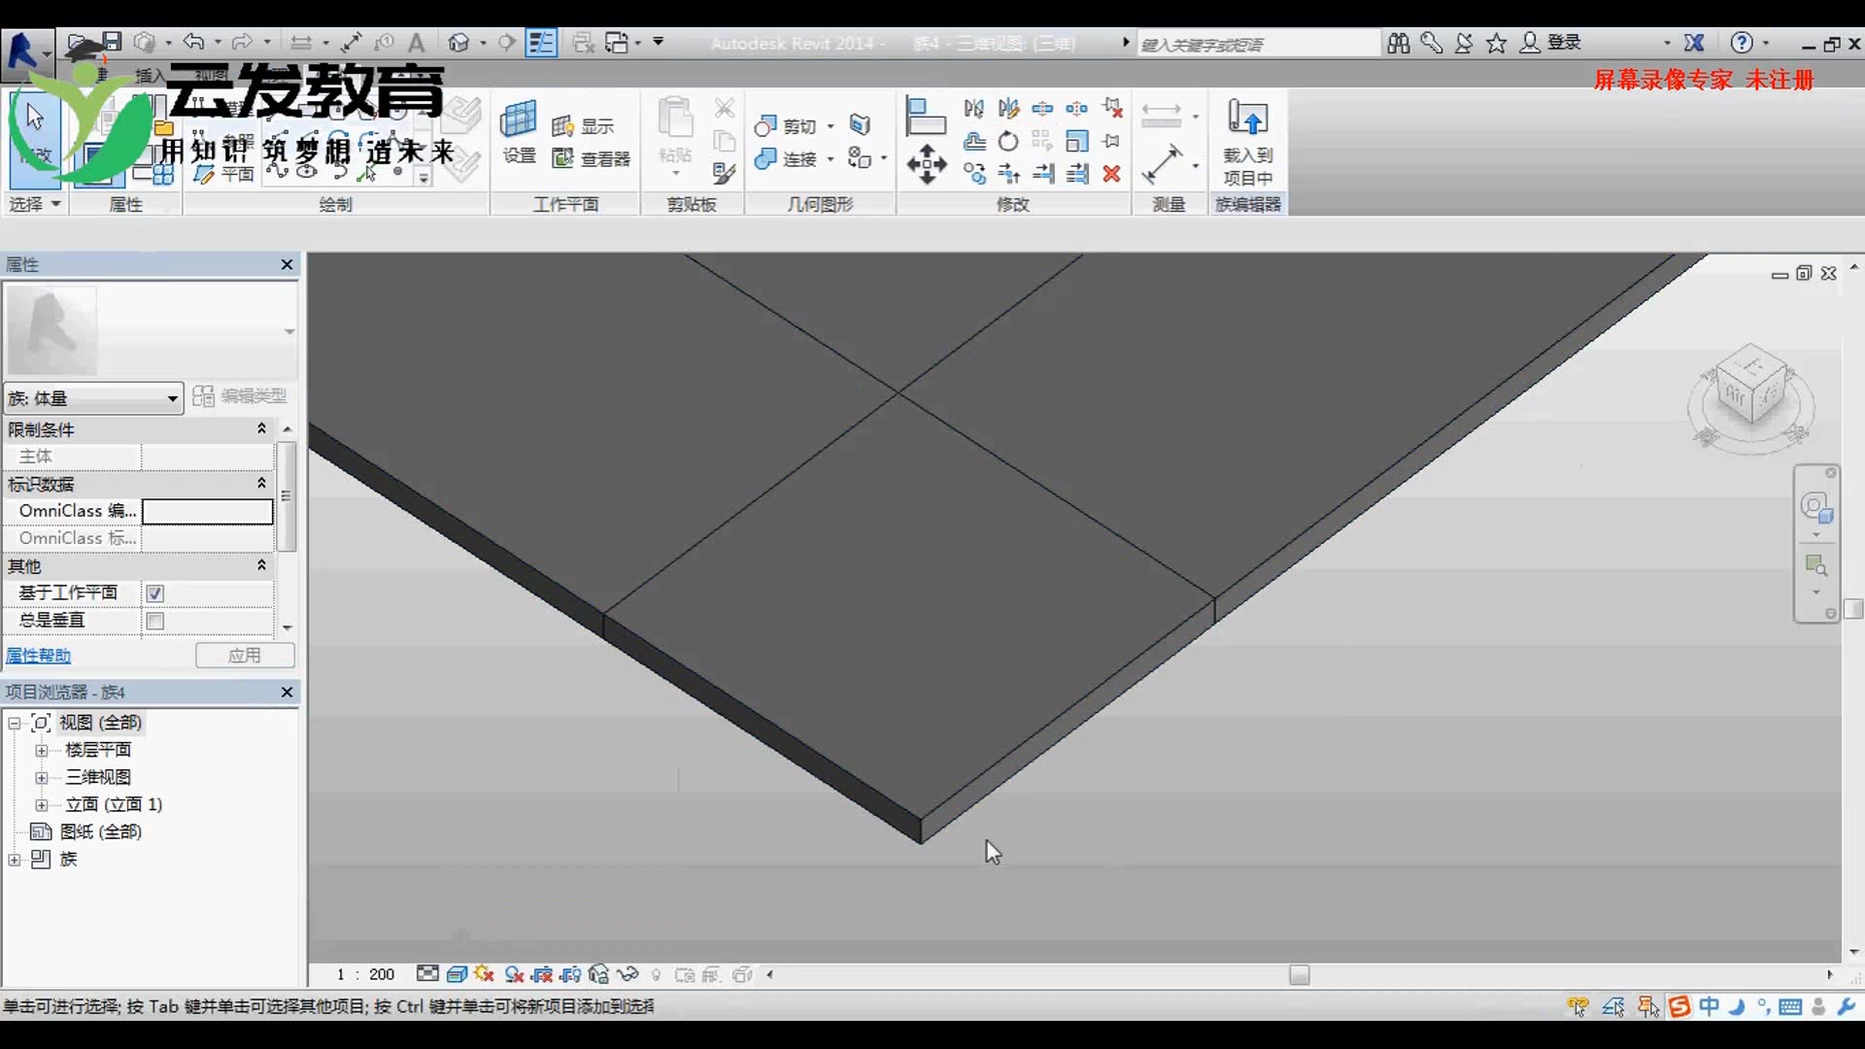Select the Rotate tool
Screen dimensions: 1865x1049
(1008, 141)
